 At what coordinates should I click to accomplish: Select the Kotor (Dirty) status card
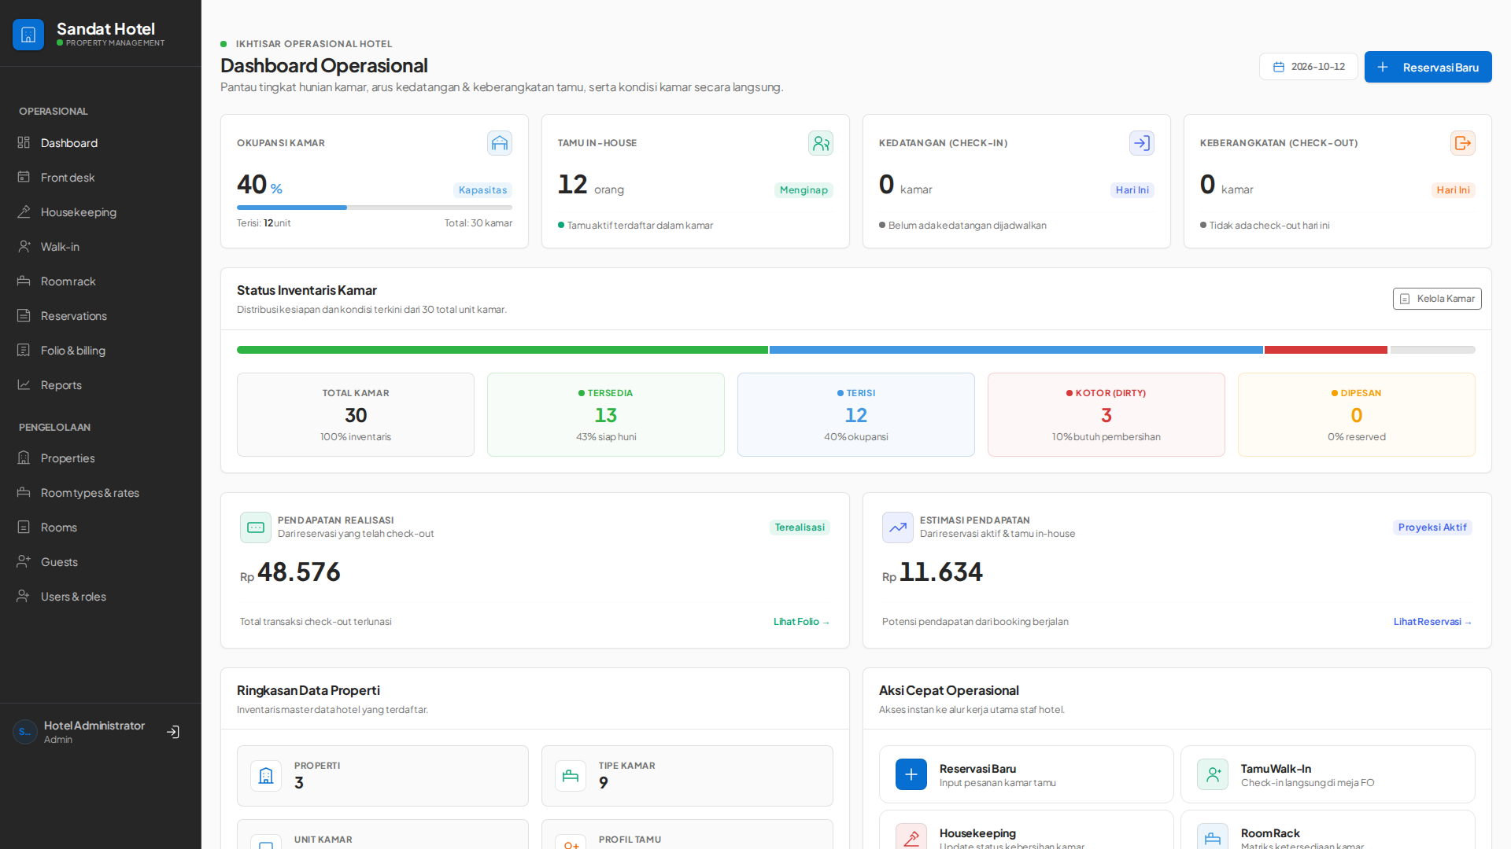click(1106, 415)
